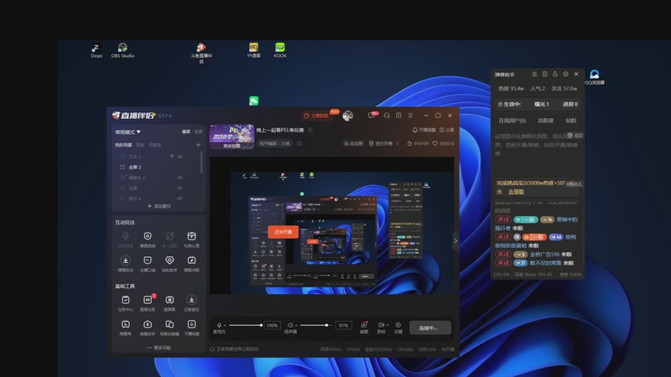Click the stream cover thumbnail 修改封面
This screenshot has width=671, height=377.
point(232,137)
